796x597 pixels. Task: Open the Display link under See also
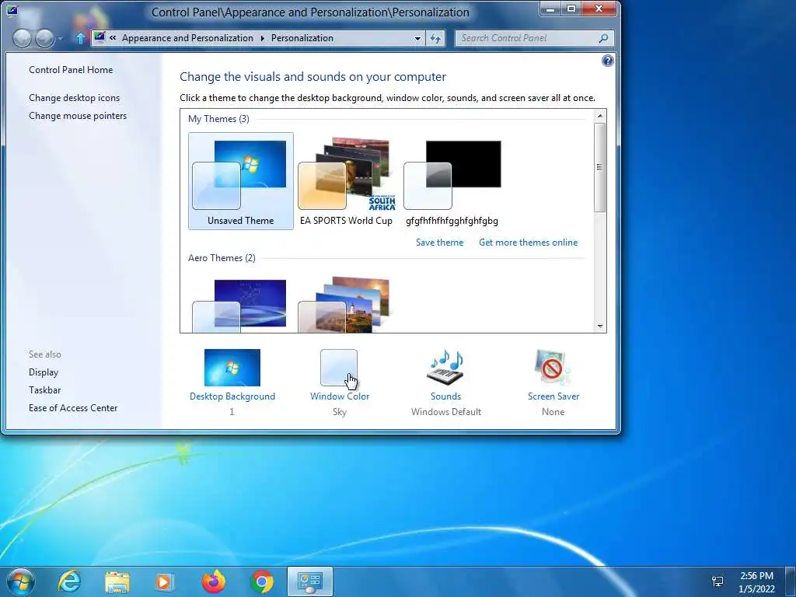click(44, 372)
